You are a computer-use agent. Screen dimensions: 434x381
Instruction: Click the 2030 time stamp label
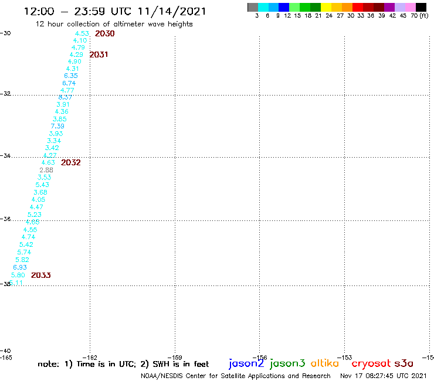click(104, 33)
